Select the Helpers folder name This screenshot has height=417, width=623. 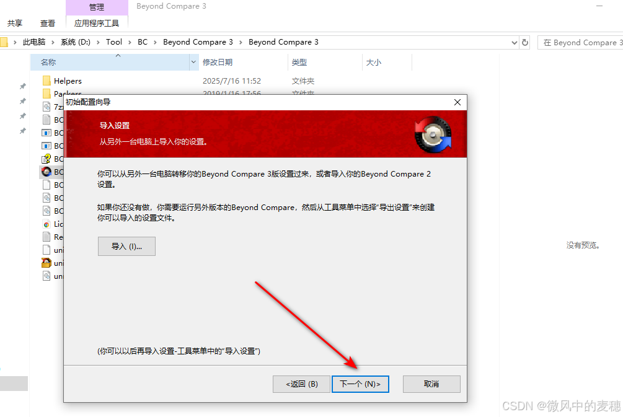[x=68, y=81]
